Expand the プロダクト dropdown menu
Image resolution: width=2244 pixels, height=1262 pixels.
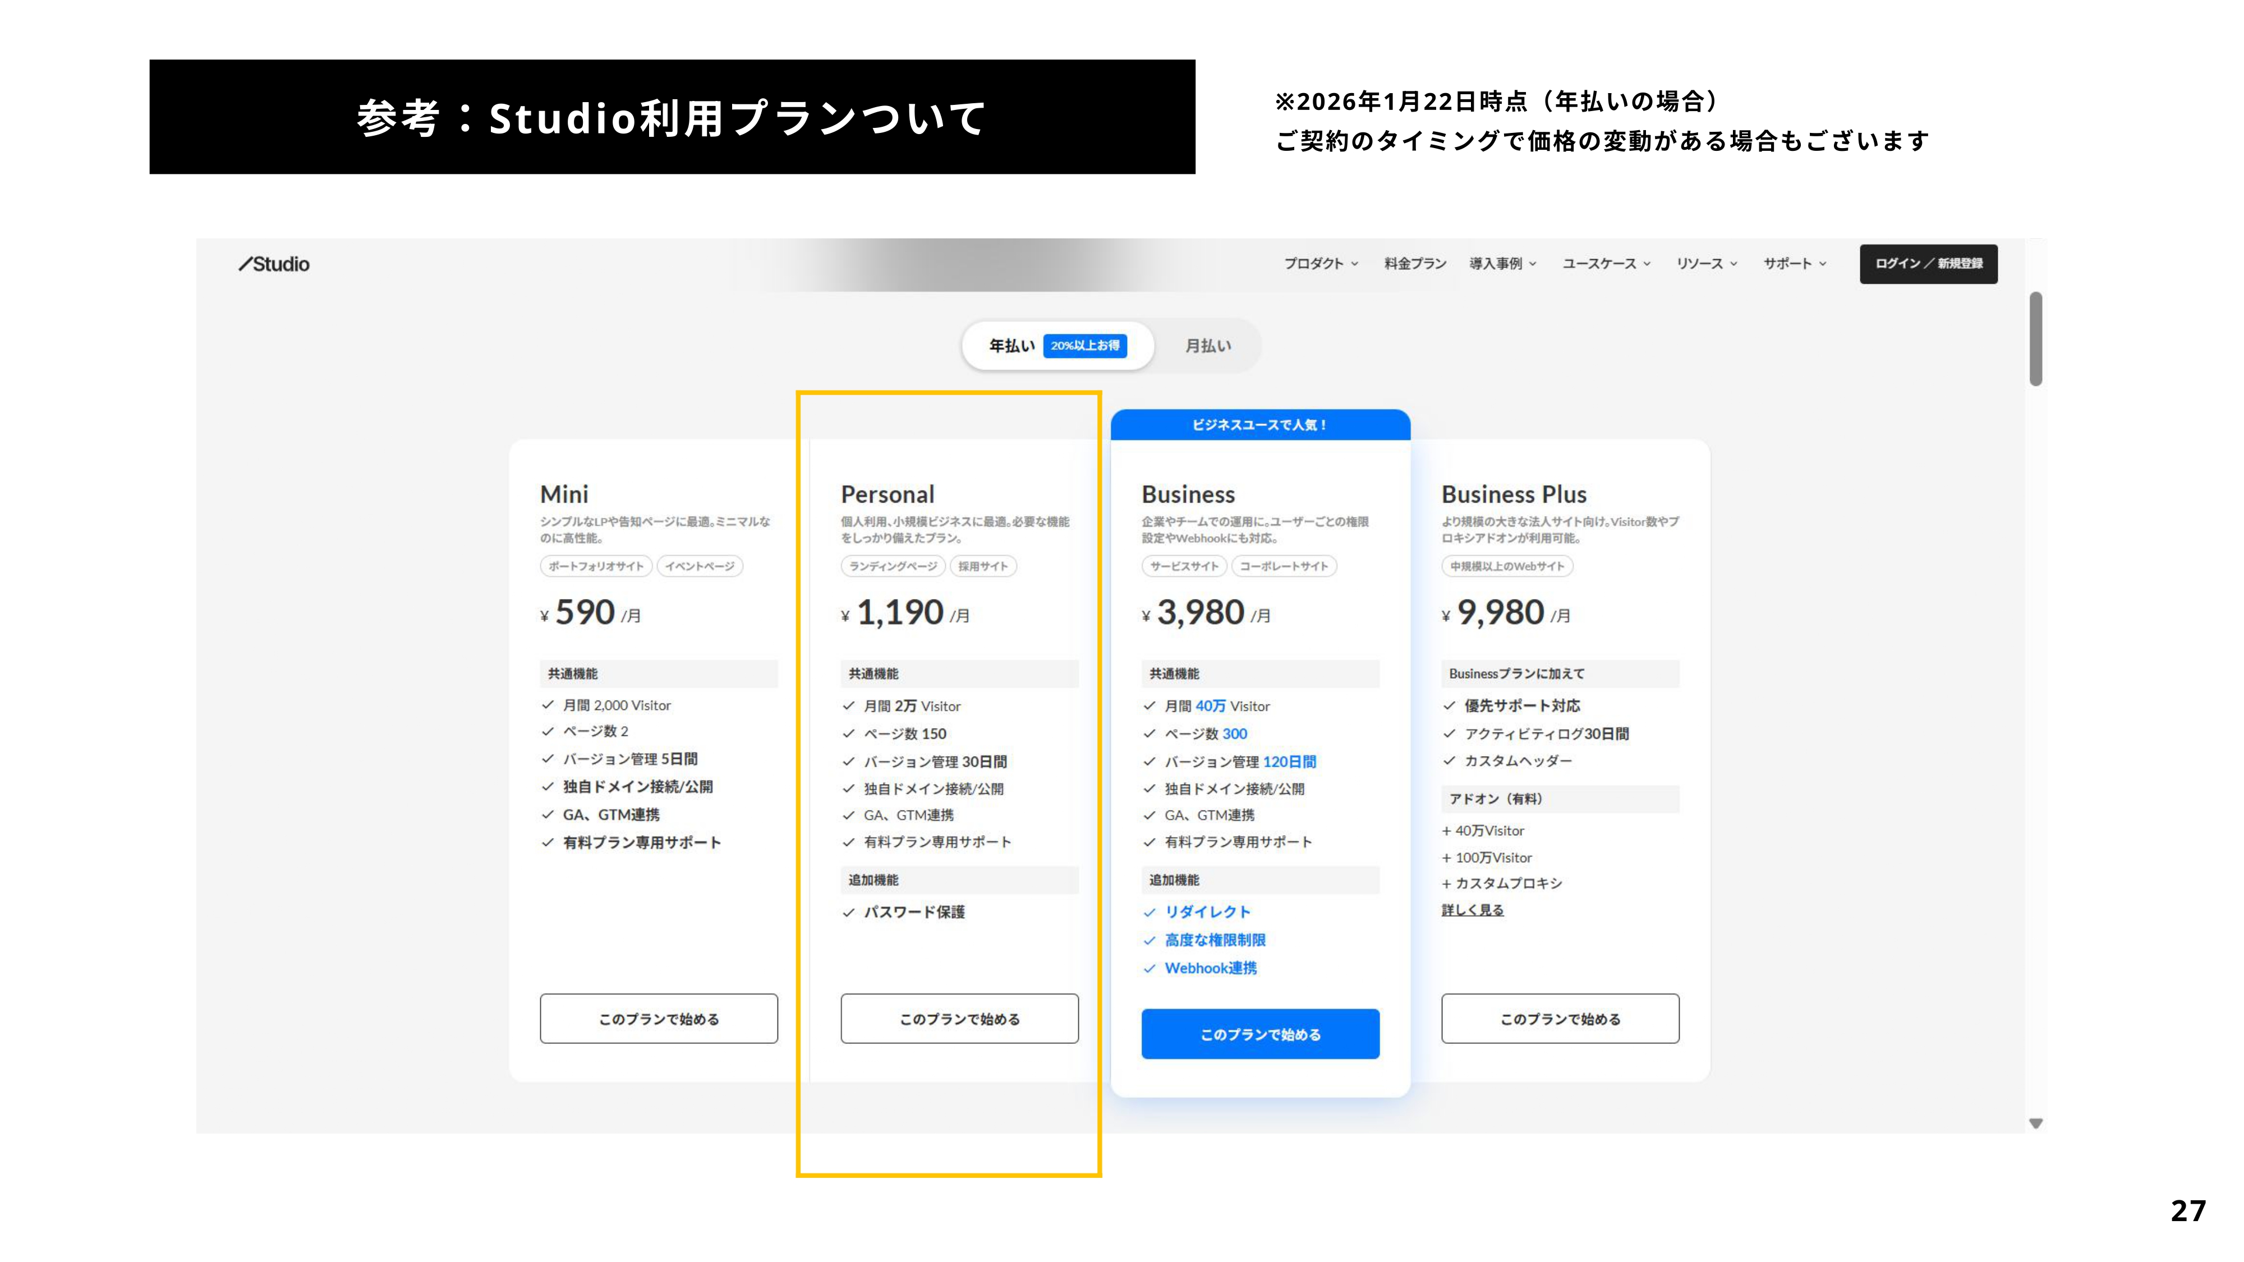pos(1321,264)
